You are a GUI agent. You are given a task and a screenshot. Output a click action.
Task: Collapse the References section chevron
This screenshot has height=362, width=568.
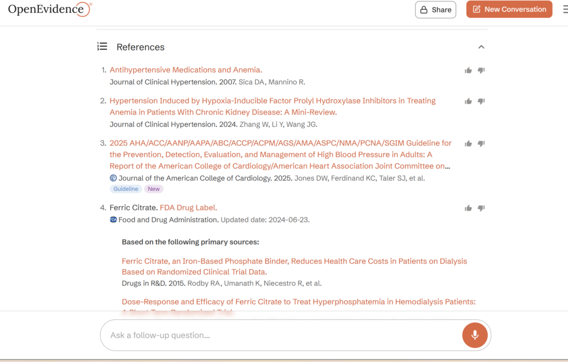(481, 47)
